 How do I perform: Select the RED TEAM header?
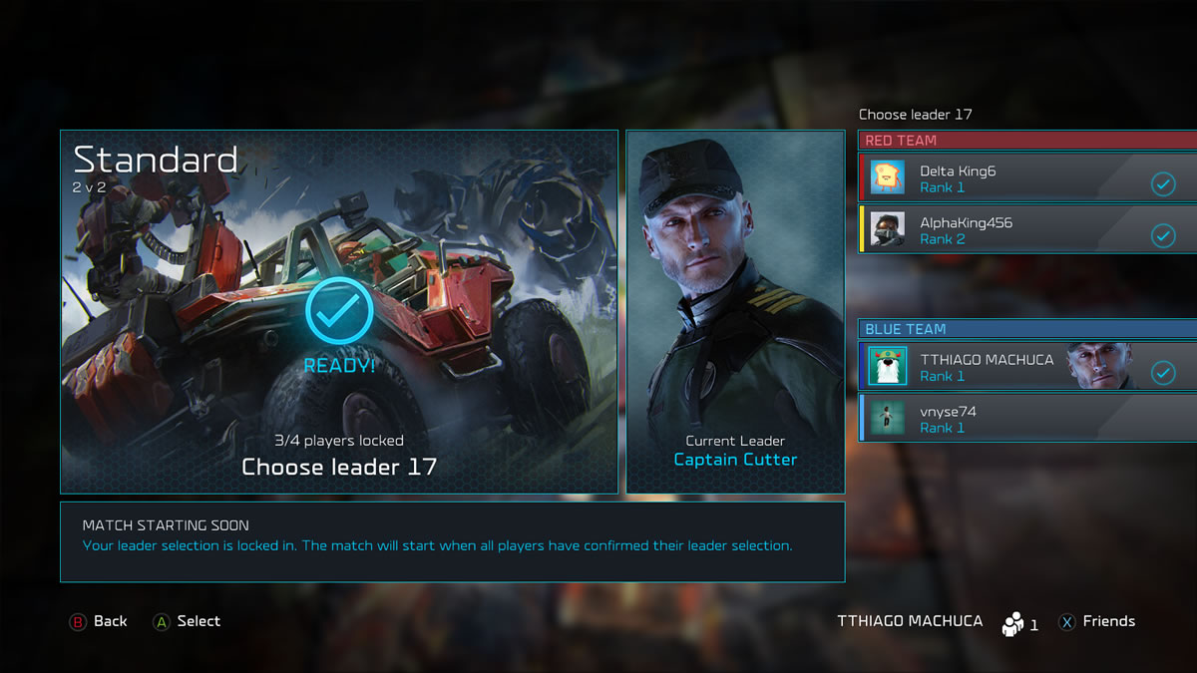[1027, 141]
